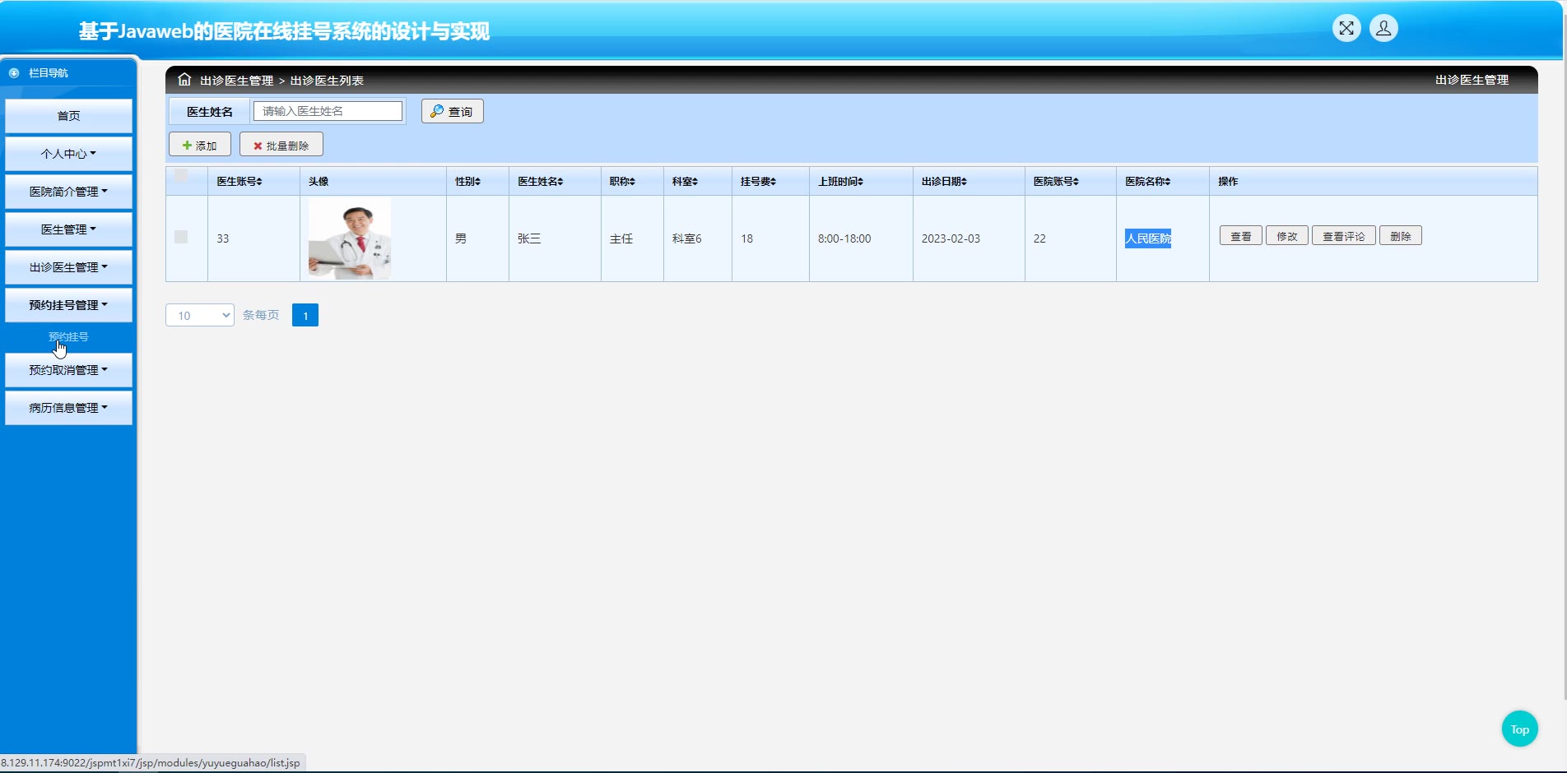
Task: Click 查看 button for 张三
Action: point(1241,236)
